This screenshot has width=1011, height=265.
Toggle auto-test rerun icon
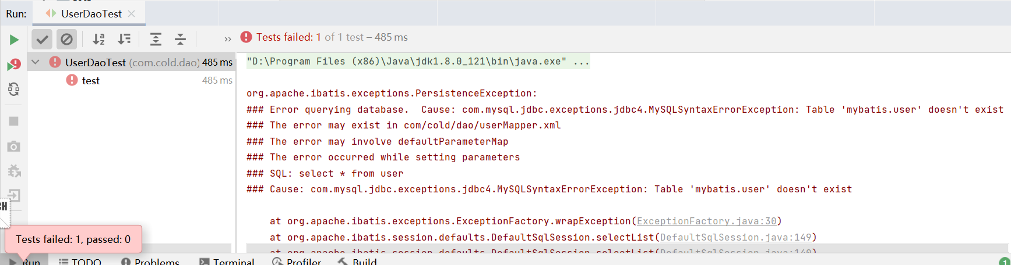click(x=14, y=89)
